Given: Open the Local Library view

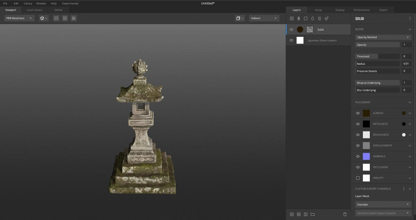Looking at the screenshot, I should (34, 10).
